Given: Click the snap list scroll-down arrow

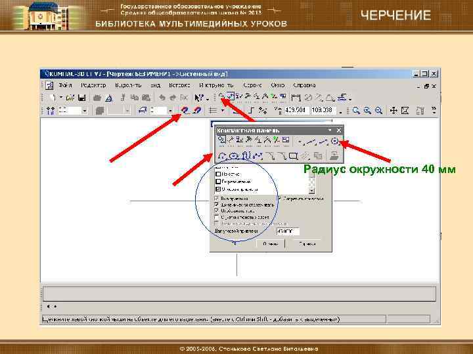Looking at the screenshot, I should pos(311,191).
